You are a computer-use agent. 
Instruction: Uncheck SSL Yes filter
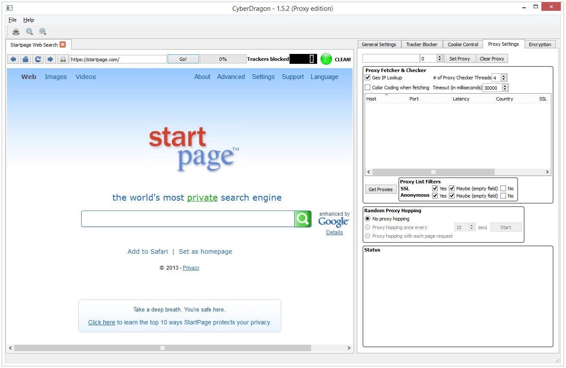pyautogui.click(x=435, y=189)
